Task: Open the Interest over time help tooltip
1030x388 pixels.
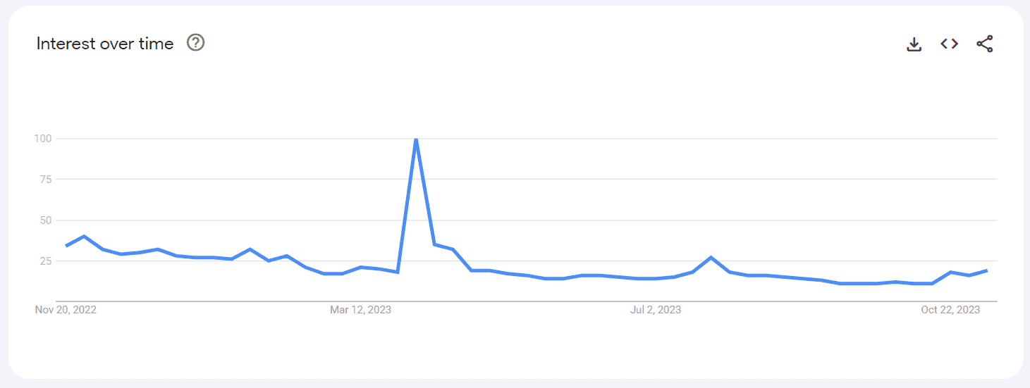Action: tap(195, 43)
